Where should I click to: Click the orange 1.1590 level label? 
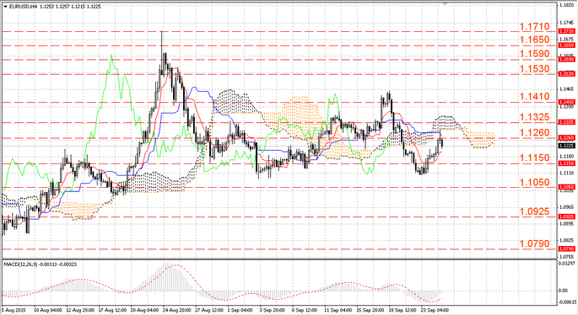point(534,54)
